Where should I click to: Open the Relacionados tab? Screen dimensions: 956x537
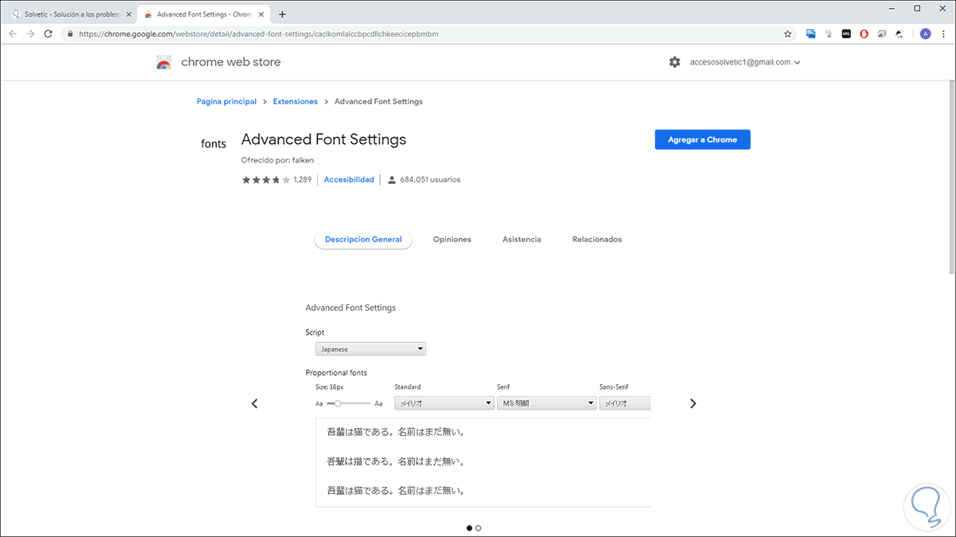pyautogui.click(x=597, y=239)
